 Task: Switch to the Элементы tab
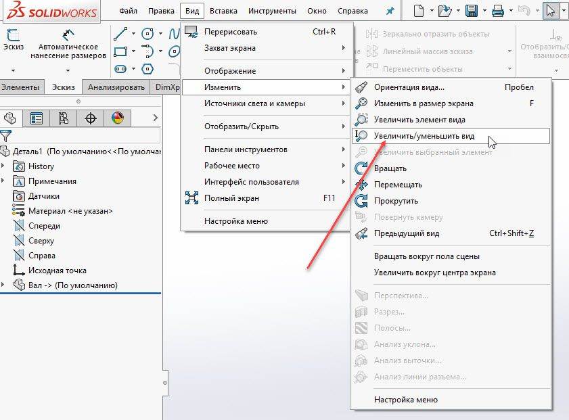pyautogui.click(x=21, y=87)
